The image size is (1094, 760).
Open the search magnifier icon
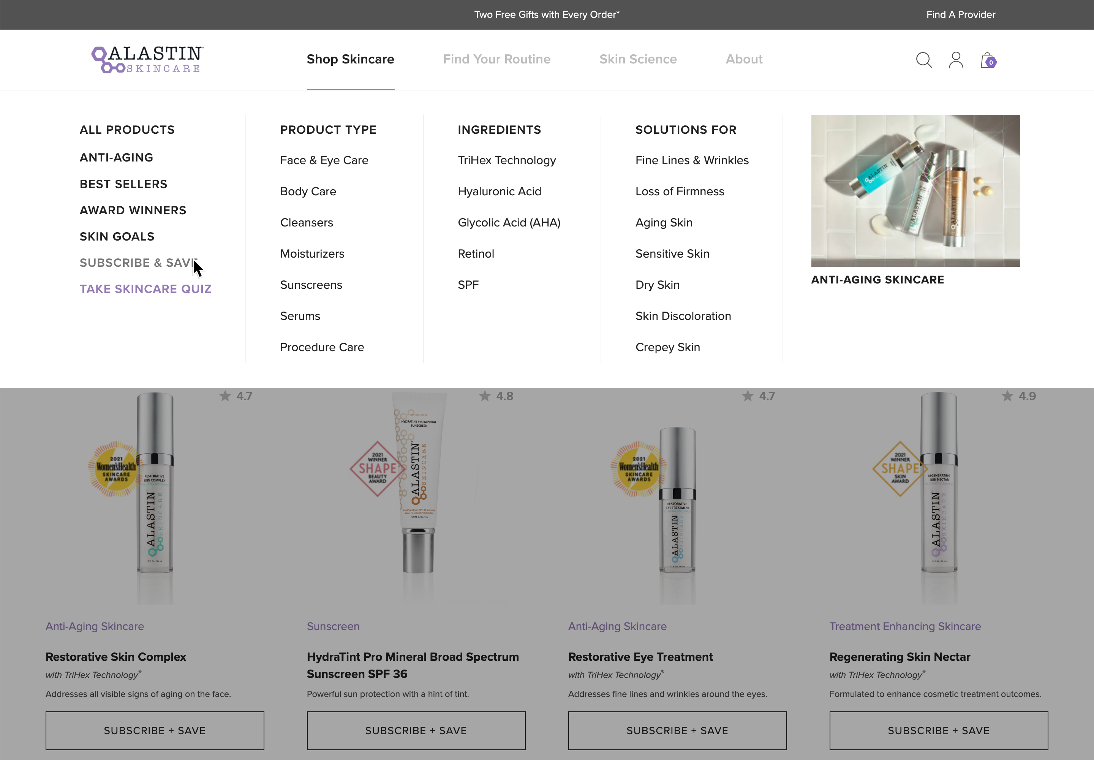[924, 60]
